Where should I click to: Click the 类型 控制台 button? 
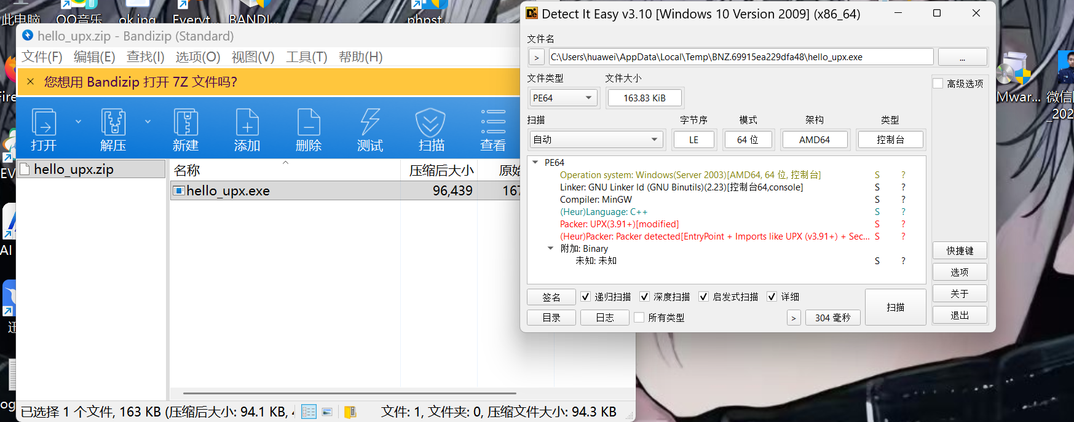click(890, 139)
